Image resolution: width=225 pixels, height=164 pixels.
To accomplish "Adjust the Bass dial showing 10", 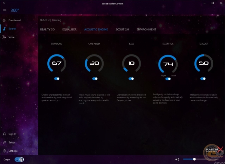I will [131, 63].
